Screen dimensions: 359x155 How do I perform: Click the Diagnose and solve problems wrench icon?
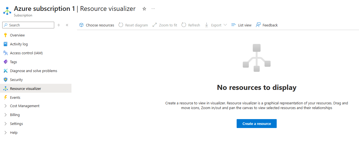pos(6,71)
